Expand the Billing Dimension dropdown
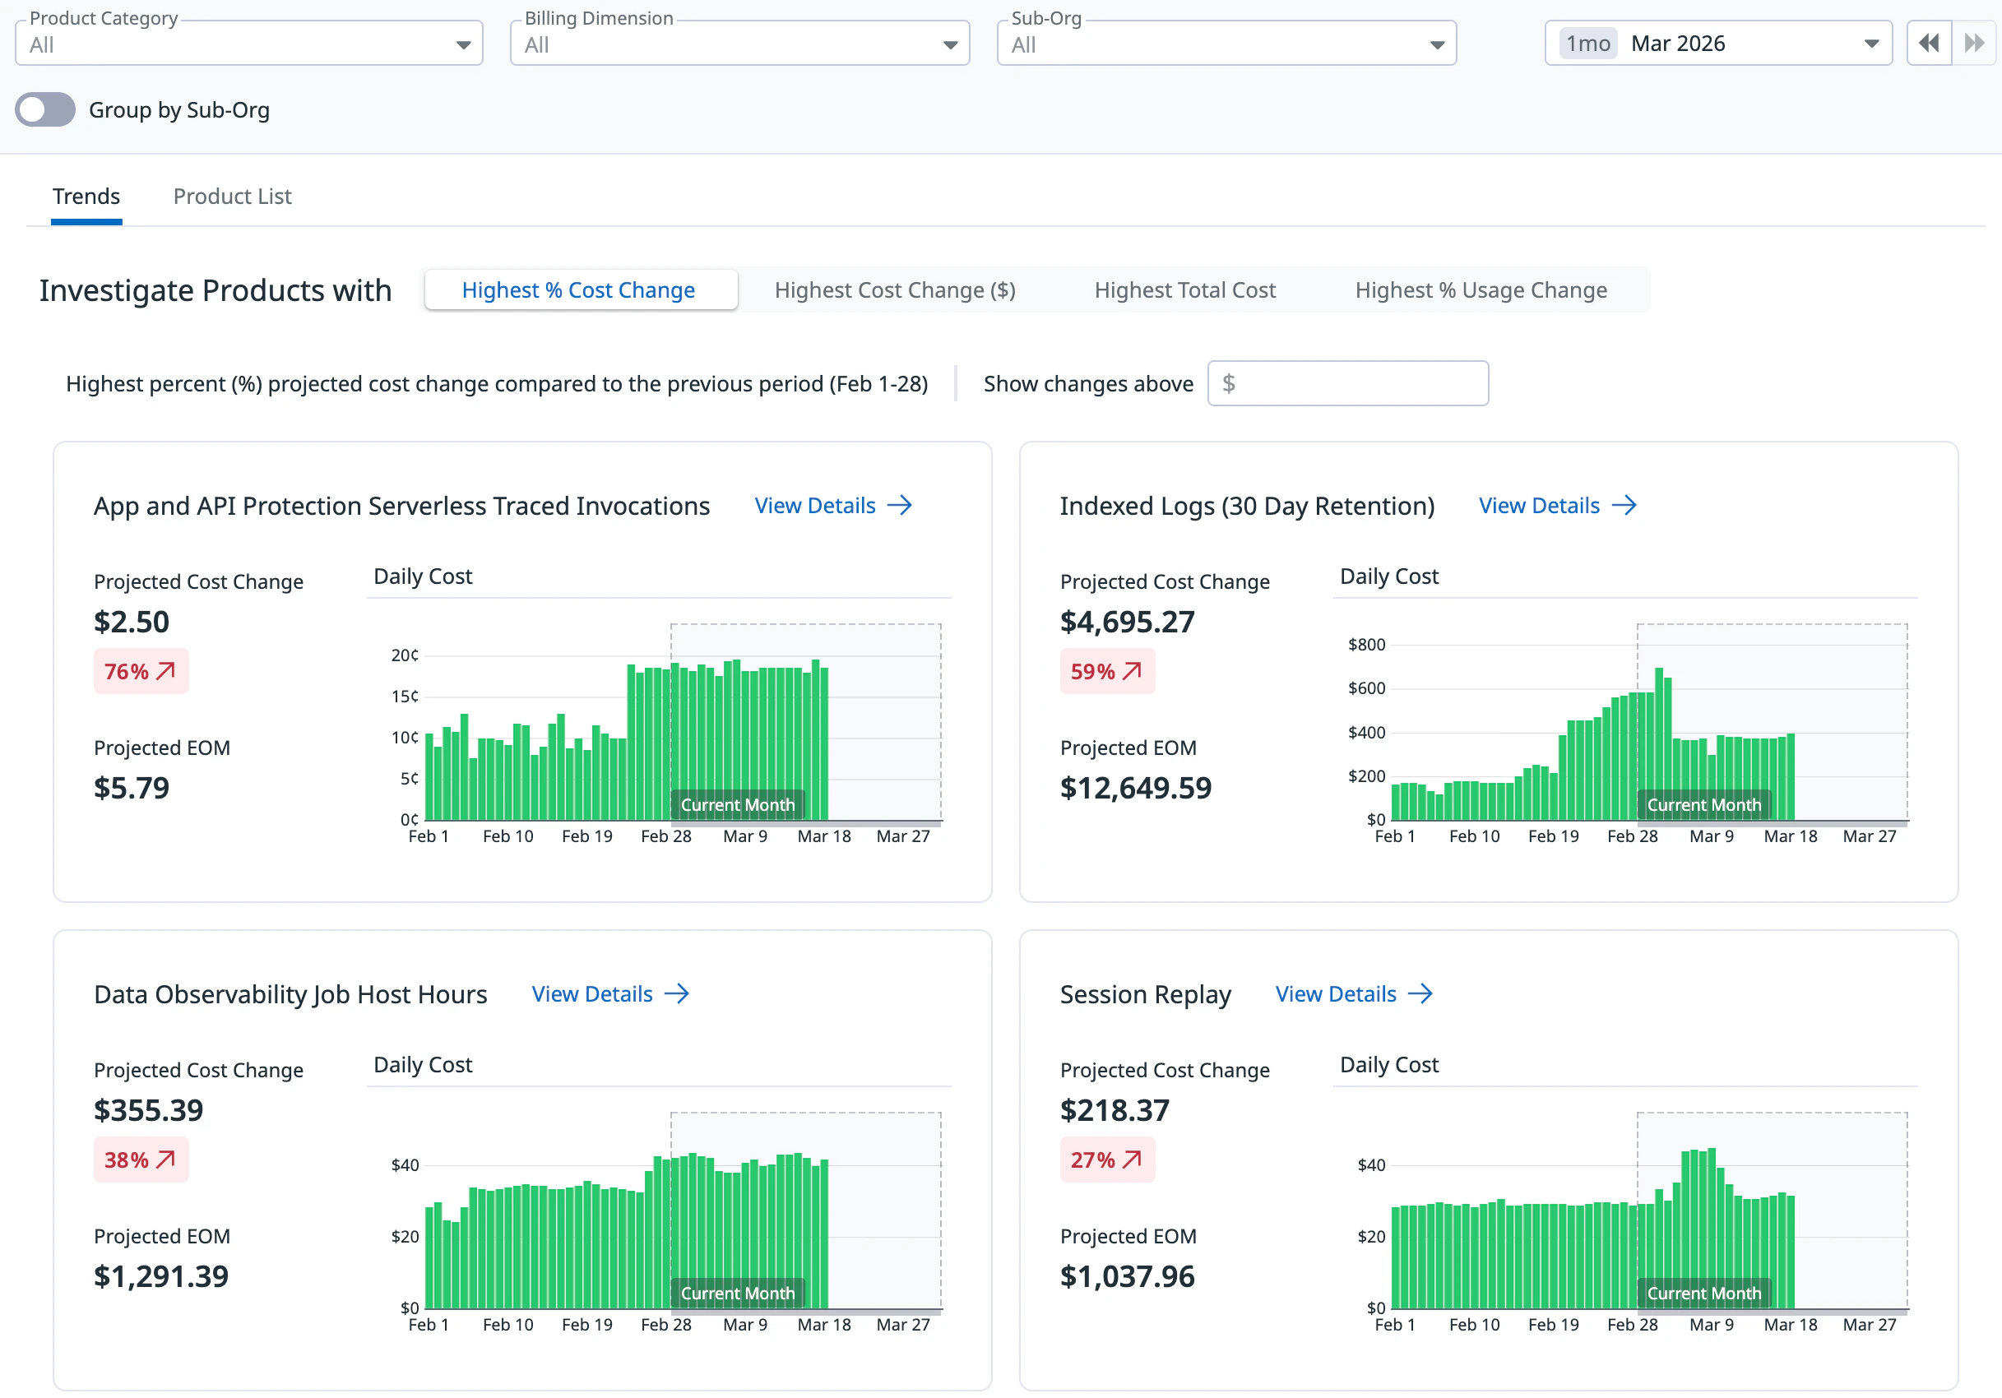Viewport: 2002px width, 1398px height. [x=739, y=44]
